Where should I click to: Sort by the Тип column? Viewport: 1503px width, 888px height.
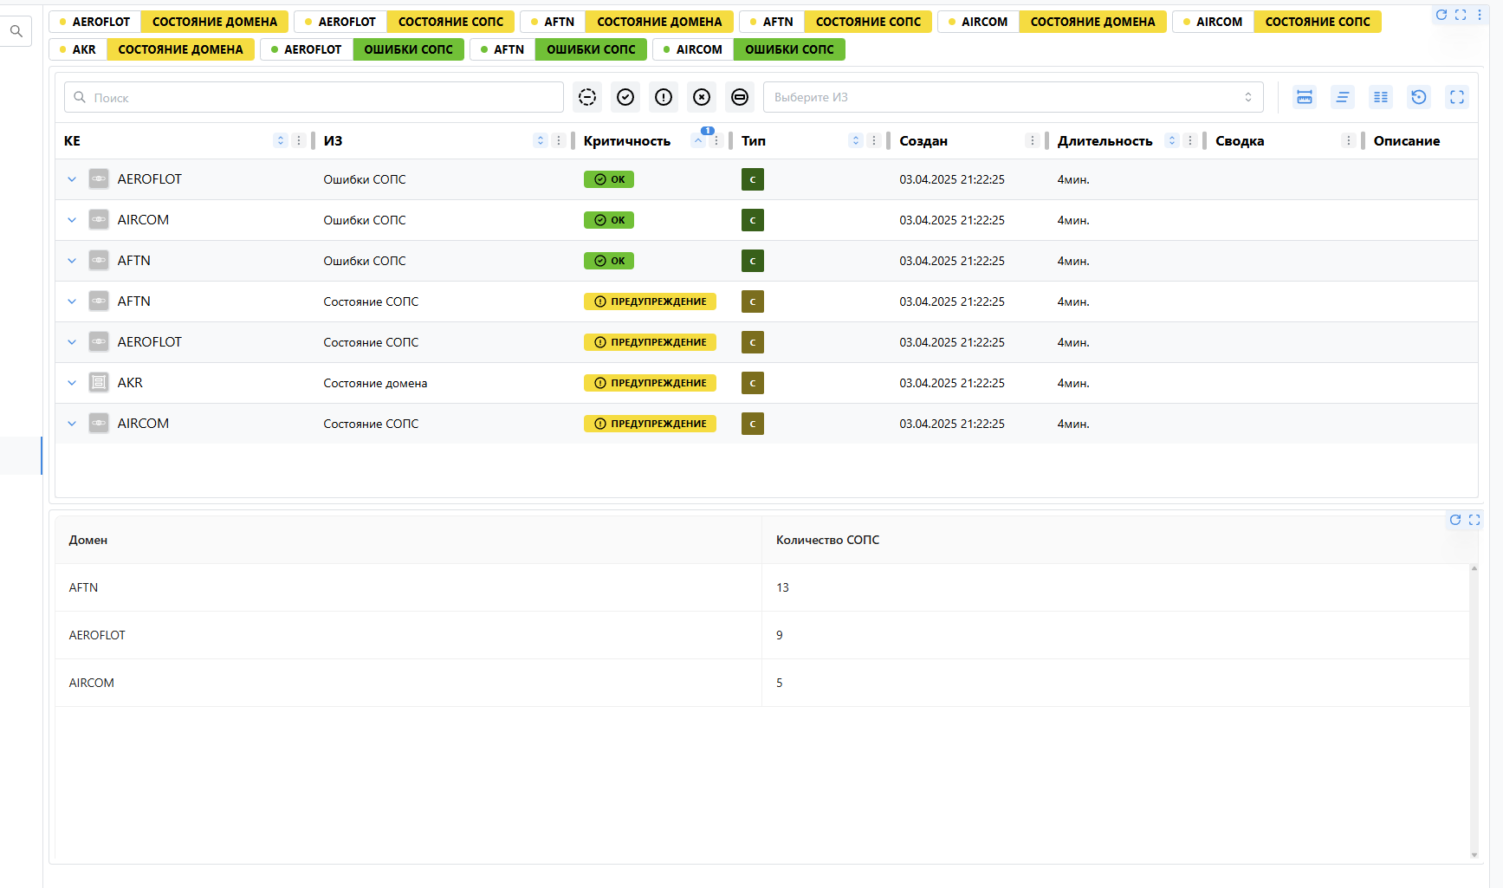pyautogui.click(x=856, y=140)
